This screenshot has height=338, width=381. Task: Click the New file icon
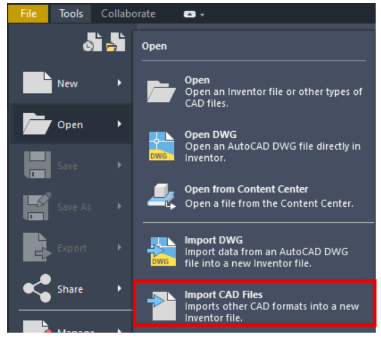(x=37, y=83)
